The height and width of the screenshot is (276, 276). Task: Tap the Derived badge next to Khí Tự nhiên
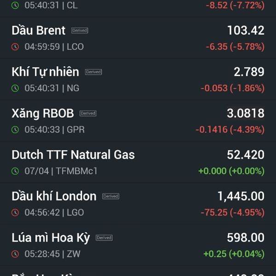pyautogui.click(x=93, y=72)
